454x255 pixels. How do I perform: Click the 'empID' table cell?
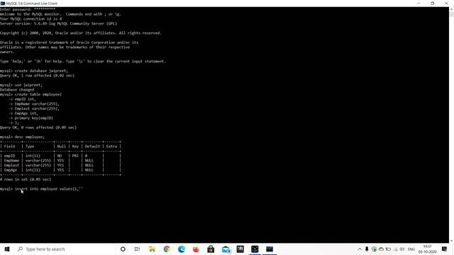(x=9, y=156)
